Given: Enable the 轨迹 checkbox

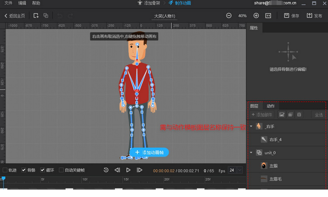Looking at the screenshot, I should pyautogui.click(x=5, y=170).
